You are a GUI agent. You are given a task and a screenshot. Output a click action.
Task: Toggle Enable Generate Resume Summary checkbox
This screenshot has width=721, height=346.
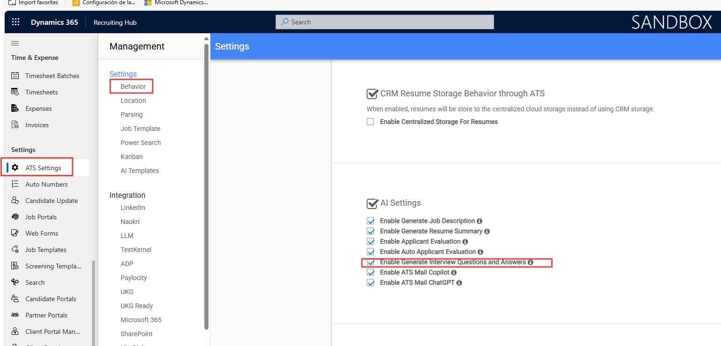[371, 231]
